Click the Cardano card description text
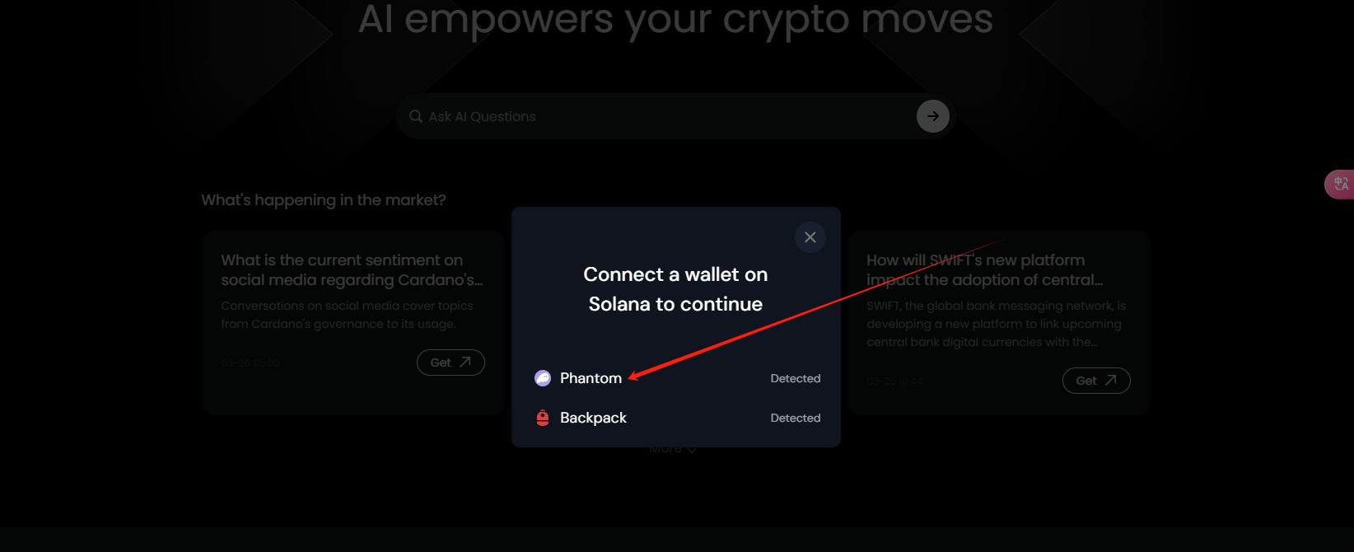Viewport: 1354px width, 552px height. [x=347, y=315]
